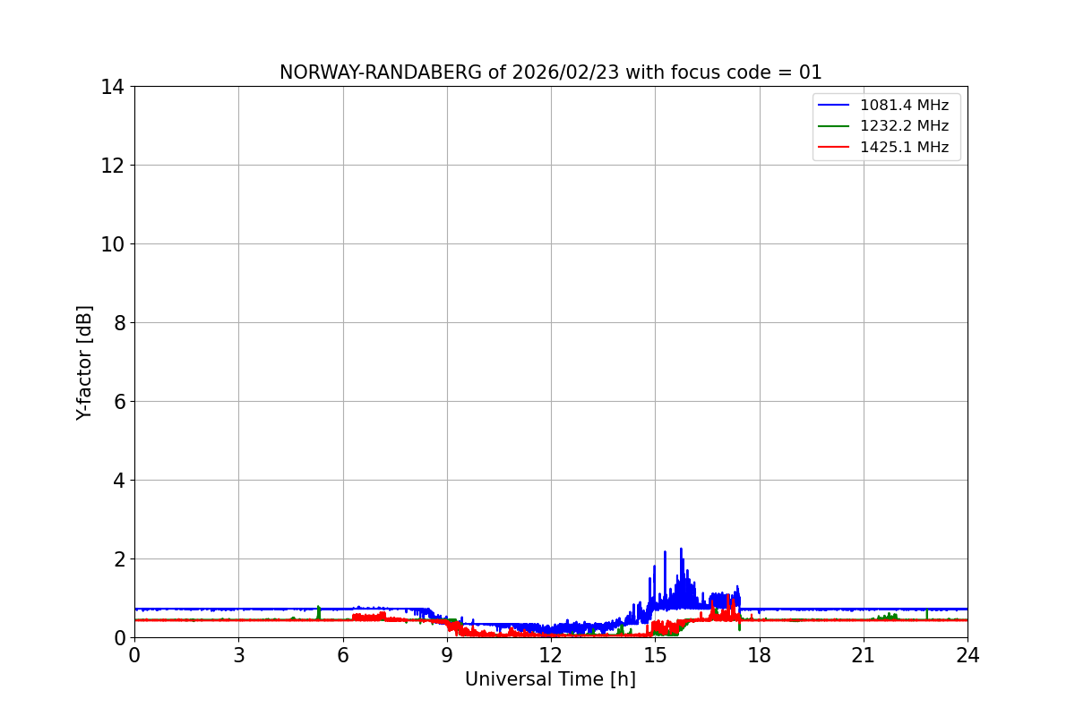Click the y-axis tick label 6
The height and width of the screenshot is (716, 1075).
click(x=118, y=402)
